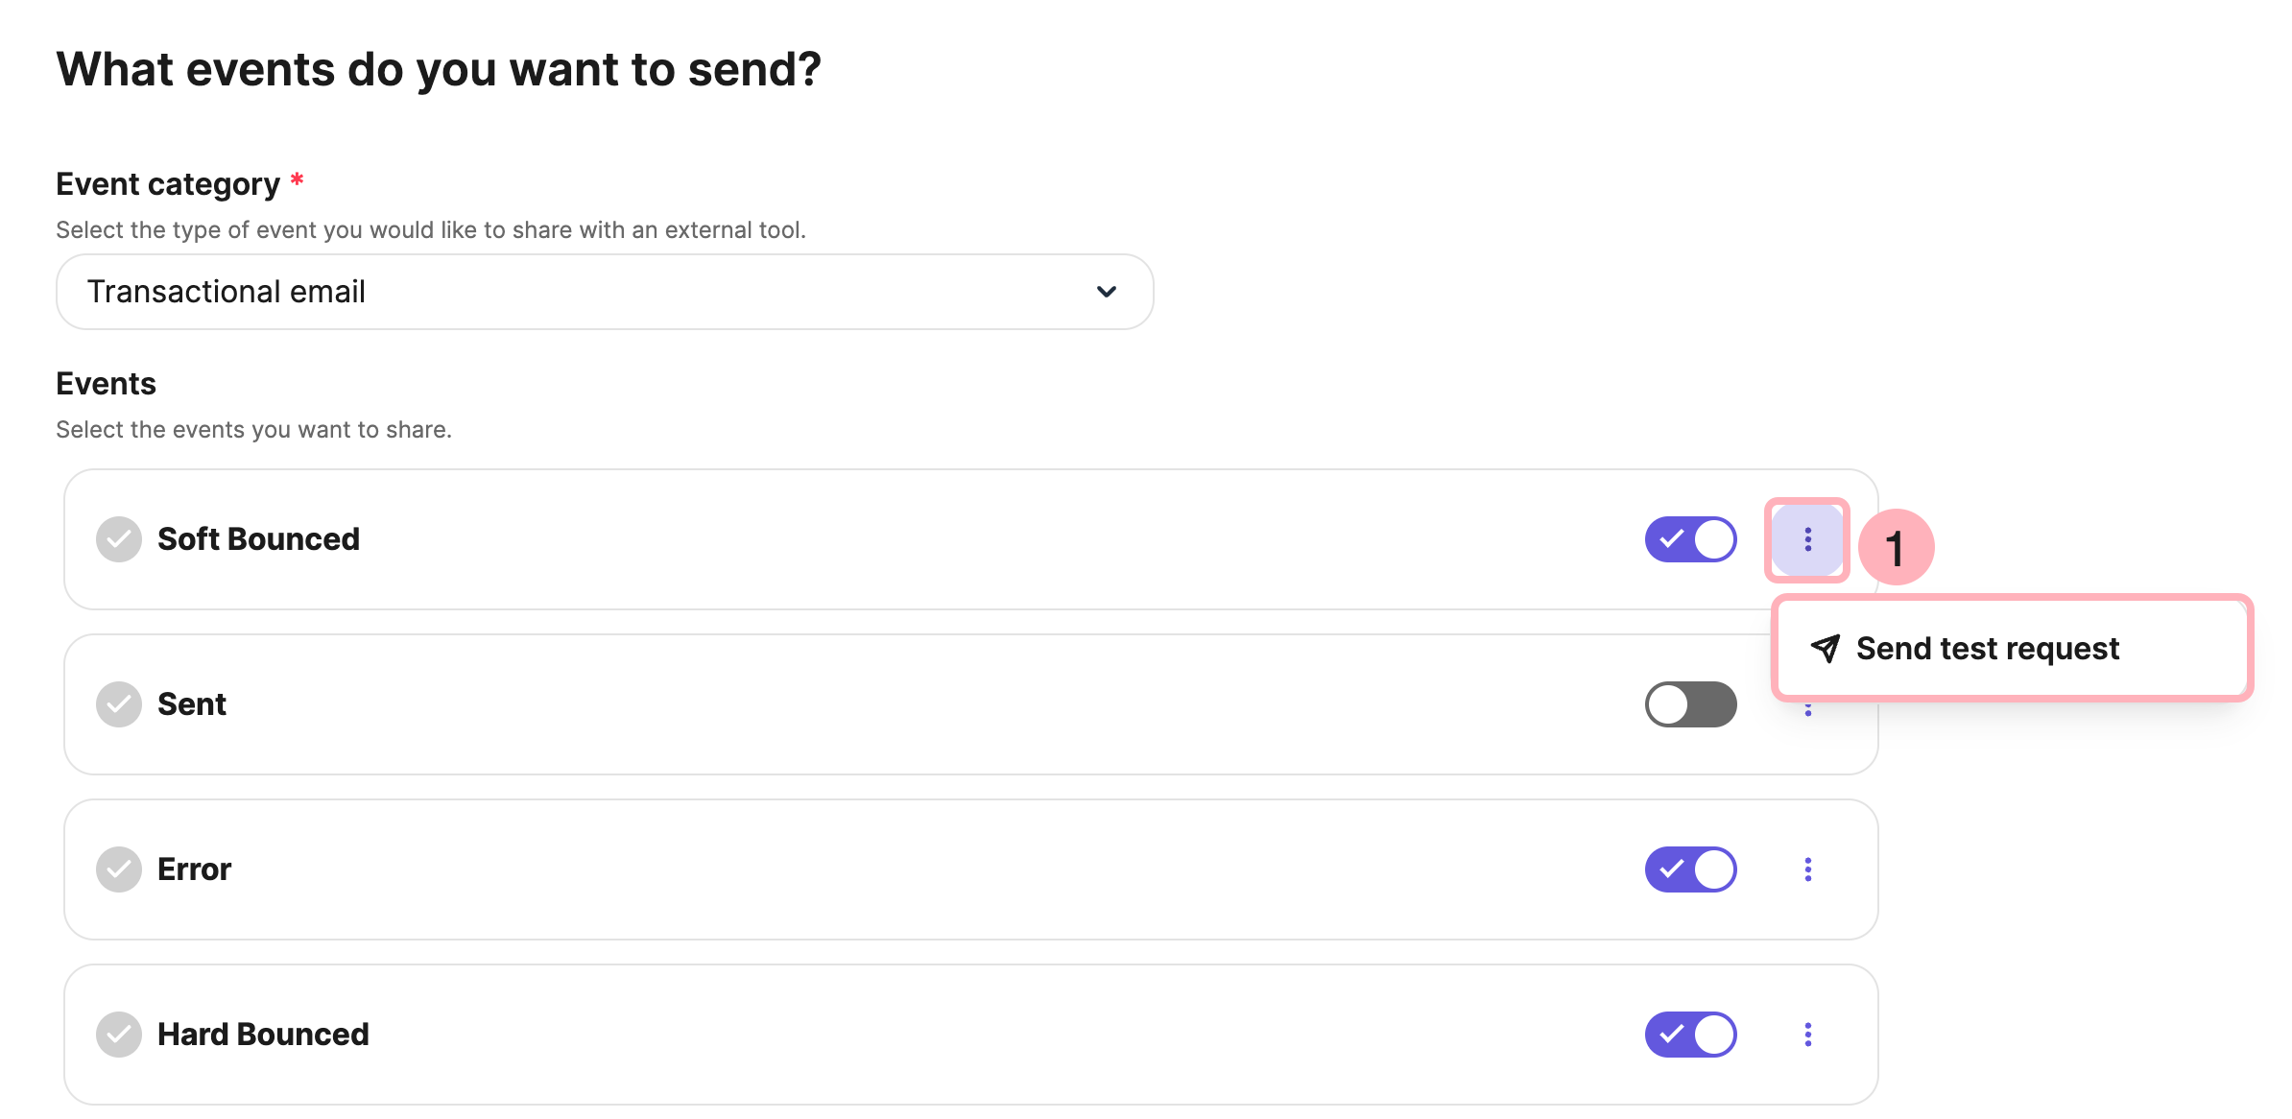Open the Error row three-dot menu
This screenshot has width=2292, height=1119.
[x=1807, y=869]
